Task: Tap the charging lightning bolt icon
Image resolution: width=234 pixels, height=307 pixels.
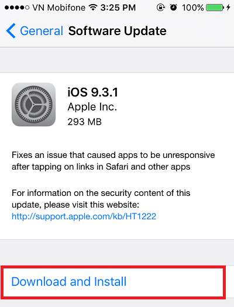Action: coord(228,8)
